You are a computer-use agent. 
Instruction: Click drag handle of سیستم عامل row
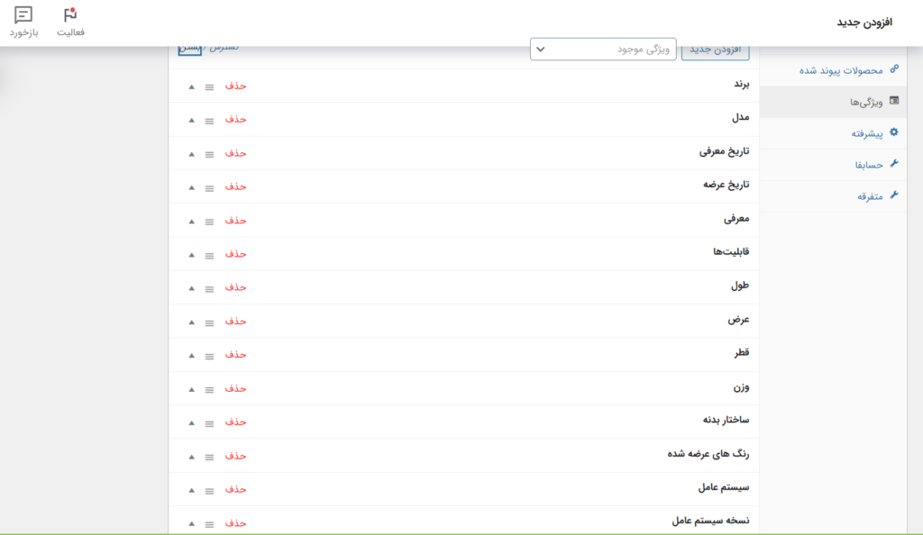(x=209, y=491)
